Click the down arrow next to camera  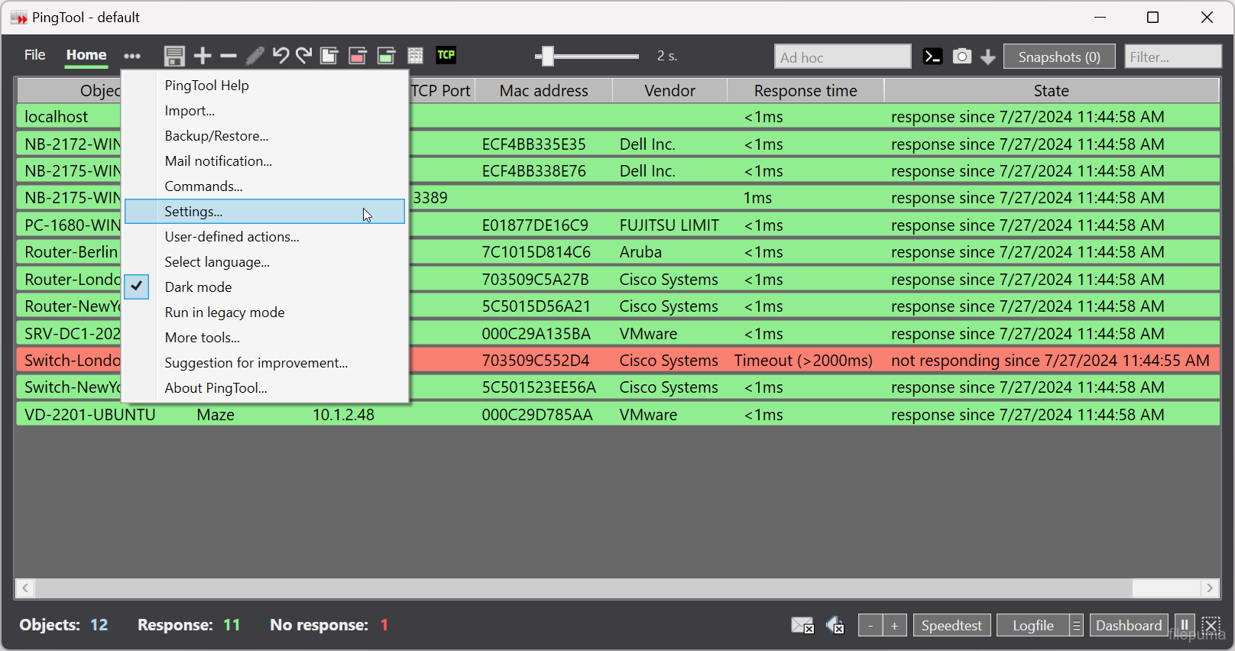(987, 57)
